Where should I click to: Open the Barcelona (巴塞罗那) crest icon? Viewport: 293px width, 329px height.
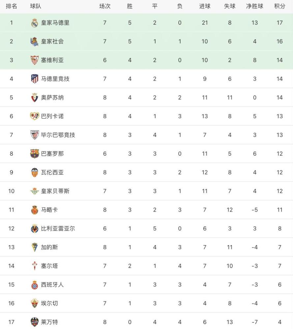[35, 154]
